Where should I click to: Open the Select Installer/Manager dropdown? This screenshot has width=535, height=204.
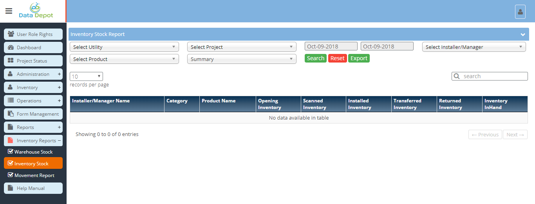[x=474, y=47]
